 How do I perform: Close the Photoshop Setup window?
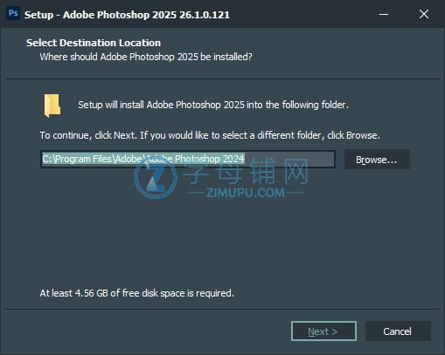(424, 14)
